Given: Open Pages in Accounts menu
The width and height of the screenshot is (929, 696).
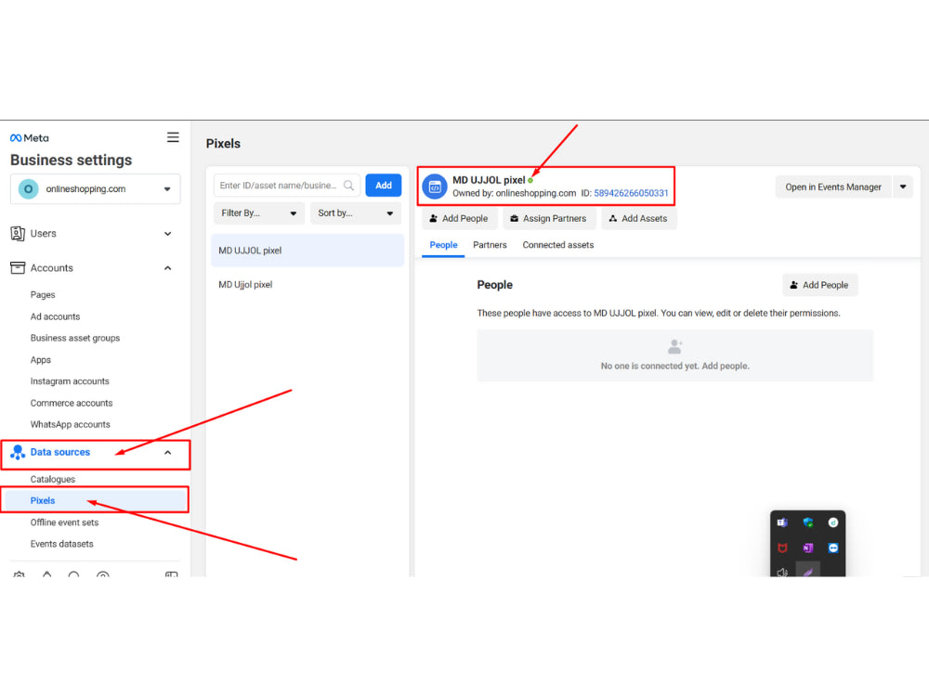Looking at the screenshot, I should click(43, 295).
